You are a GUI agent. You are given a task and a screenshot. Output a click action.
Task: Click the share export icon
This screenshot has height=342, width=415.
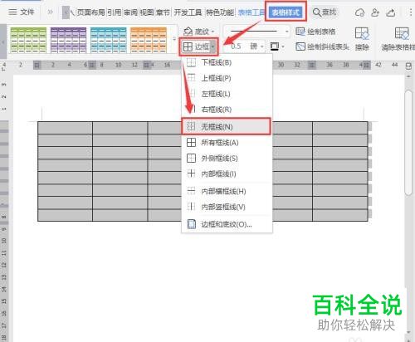tap(391, 12)
